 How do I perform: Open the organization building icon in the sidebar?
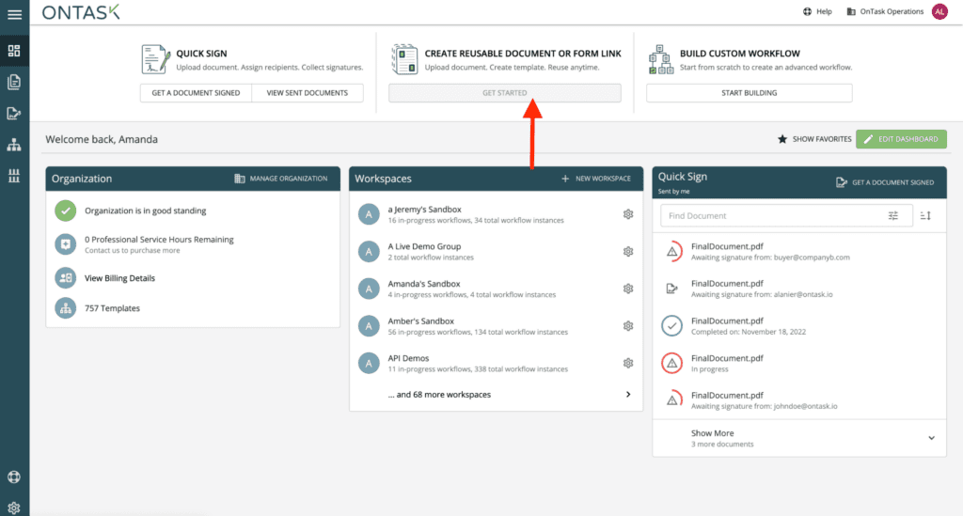pos(14,176)
